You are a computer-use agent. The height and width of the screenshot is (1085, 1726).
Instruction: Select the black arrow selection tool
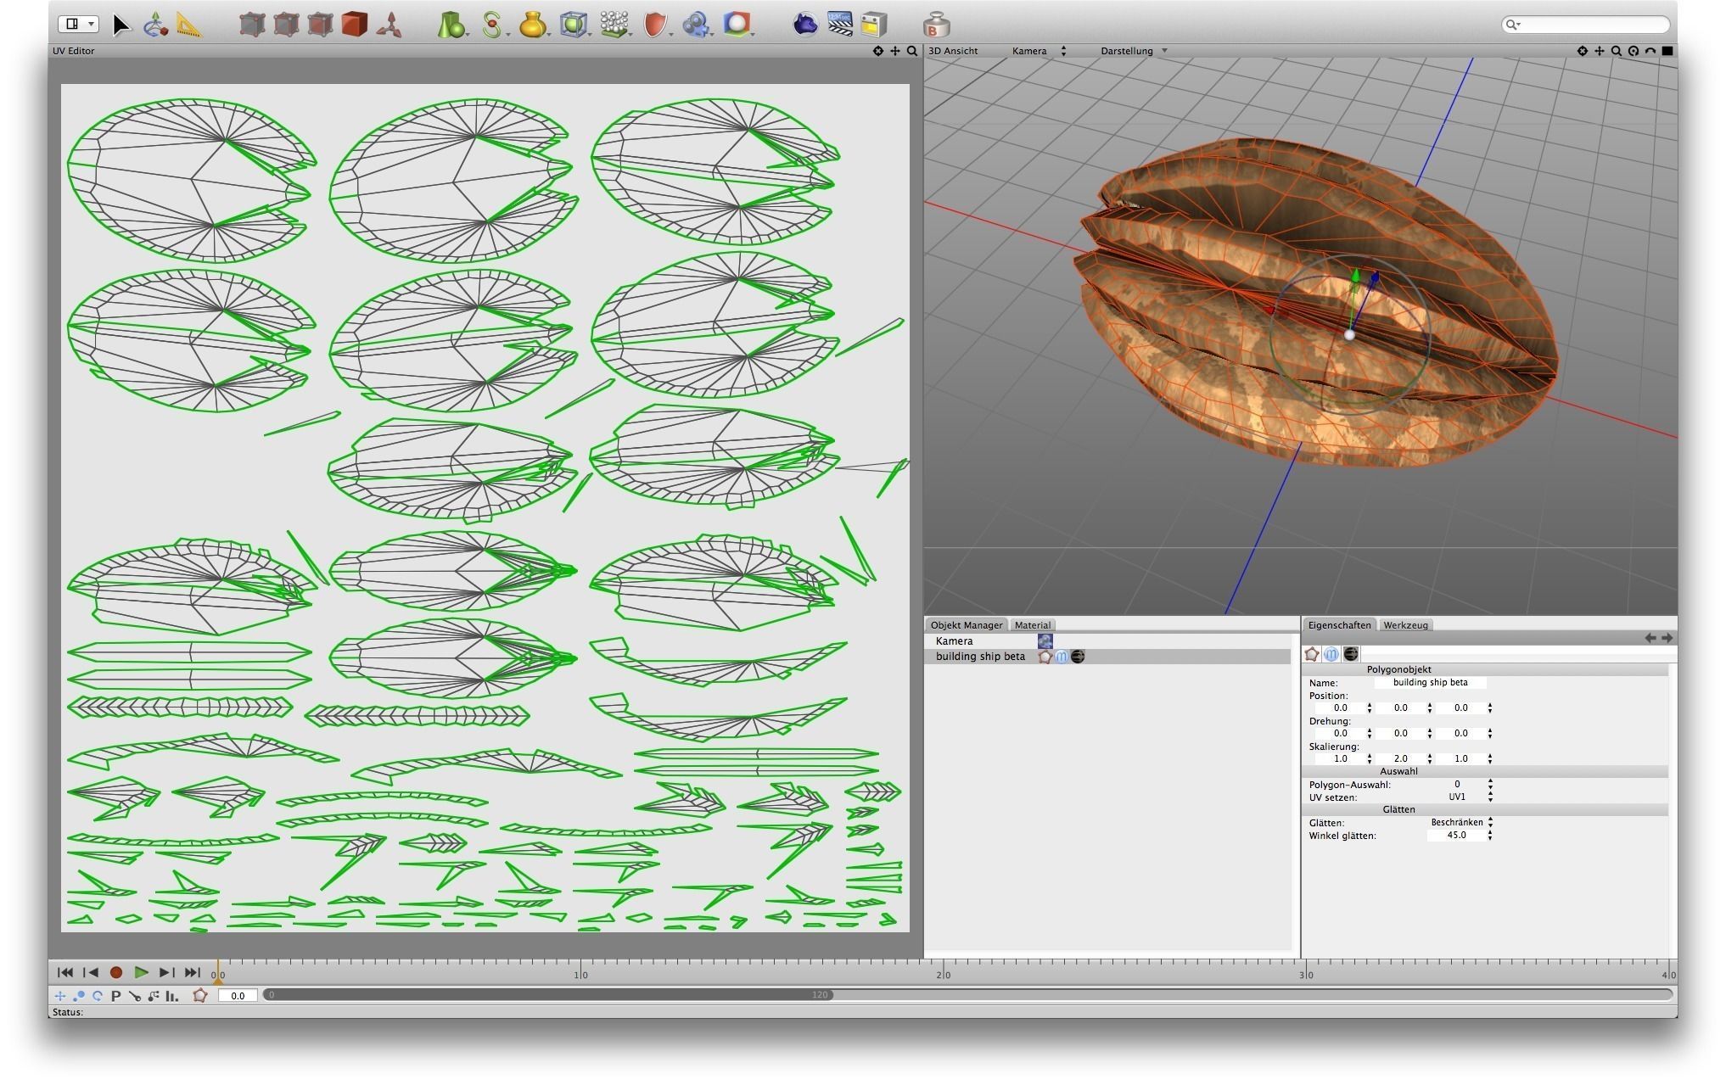120,25
